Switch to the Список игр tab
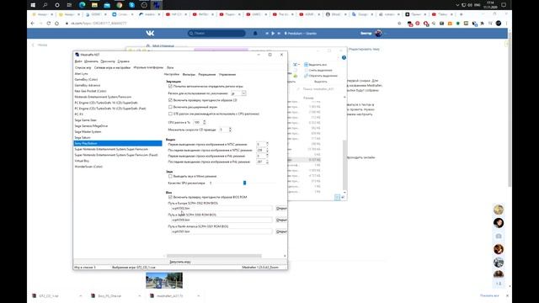 (83, 67)
